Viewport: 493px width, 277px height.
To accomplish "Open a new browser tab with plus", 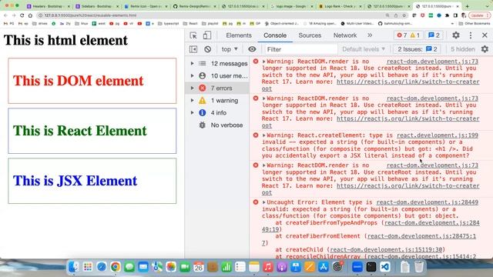I will 468,6.
